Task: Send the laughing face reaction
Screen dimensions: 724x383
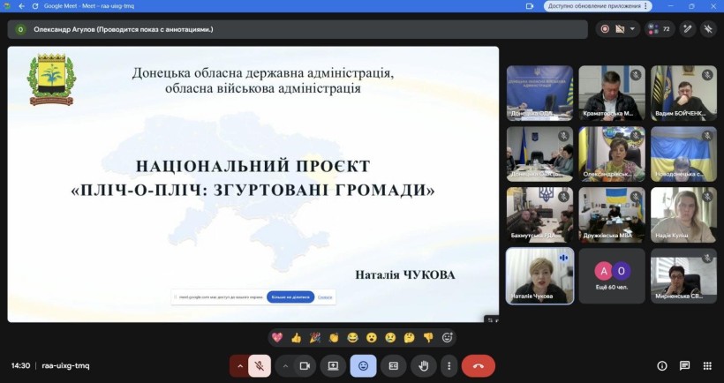Action: click(353, 338)
